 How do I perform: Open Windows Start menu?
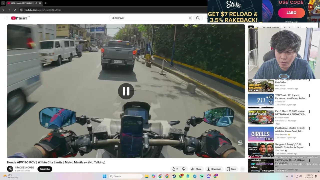[x=104, y=176]
